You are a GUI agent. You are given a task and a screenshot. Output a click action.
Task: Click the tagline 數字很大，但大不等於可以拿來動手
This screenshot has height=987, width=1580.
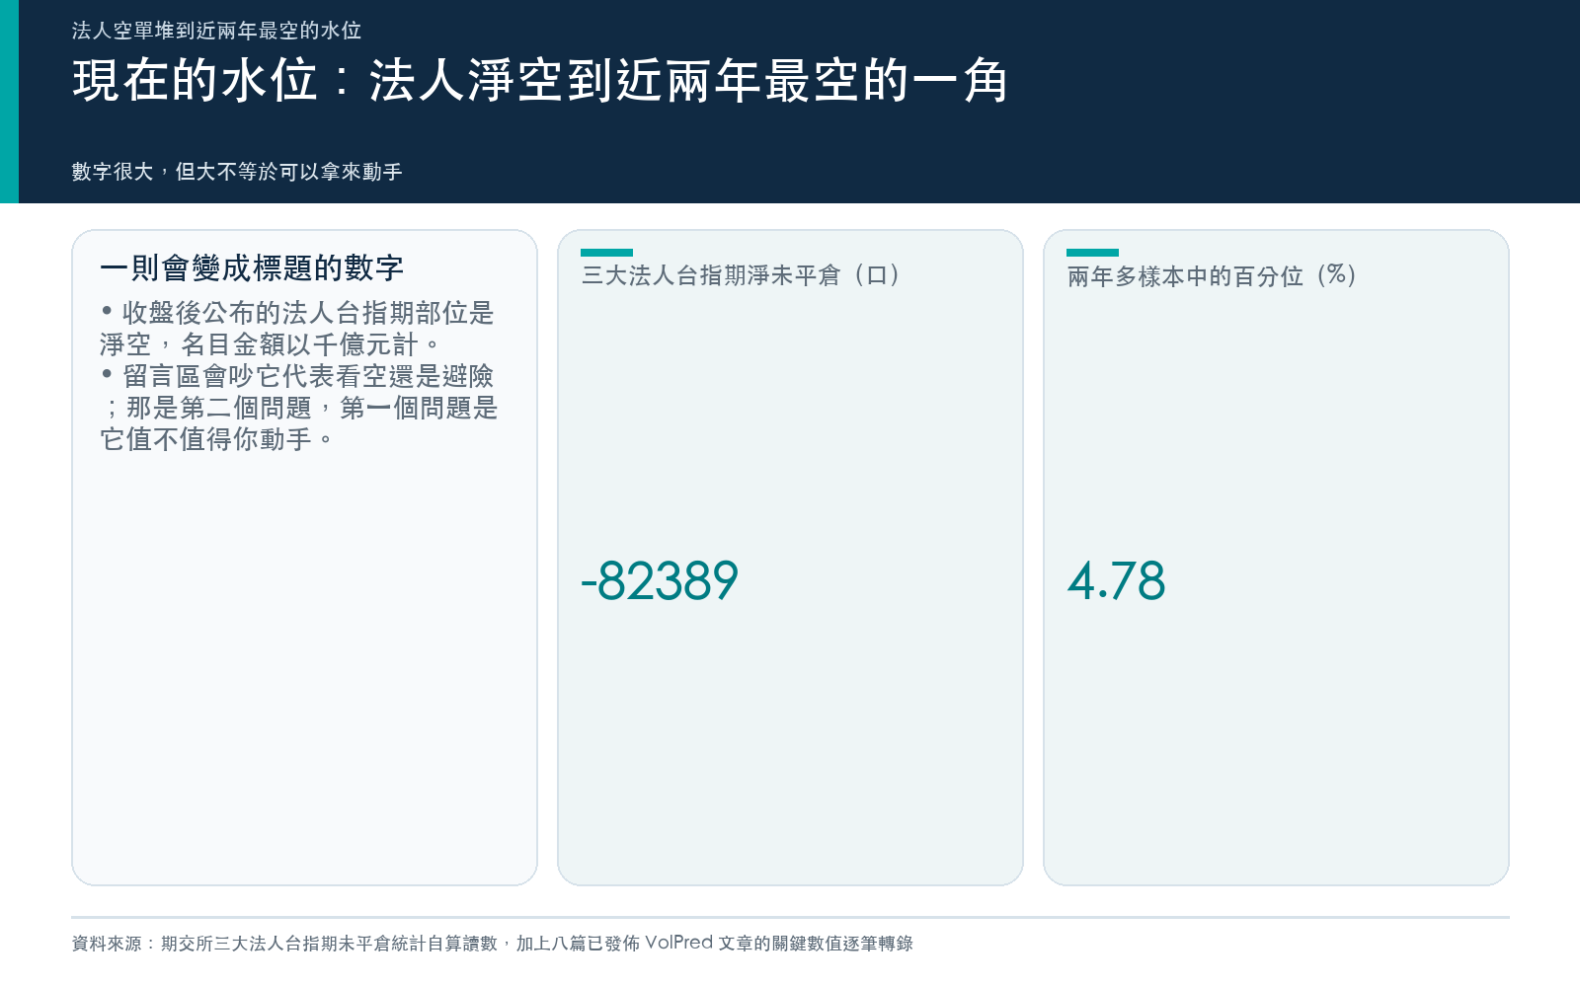point(237,172)
